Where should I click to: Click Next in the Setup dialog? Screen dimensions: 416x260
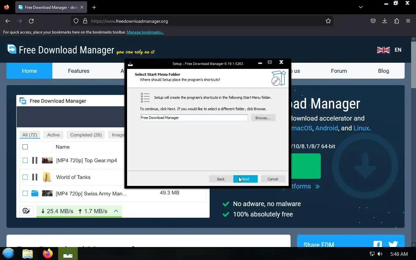pyautogui.click(x=245, y=179)
